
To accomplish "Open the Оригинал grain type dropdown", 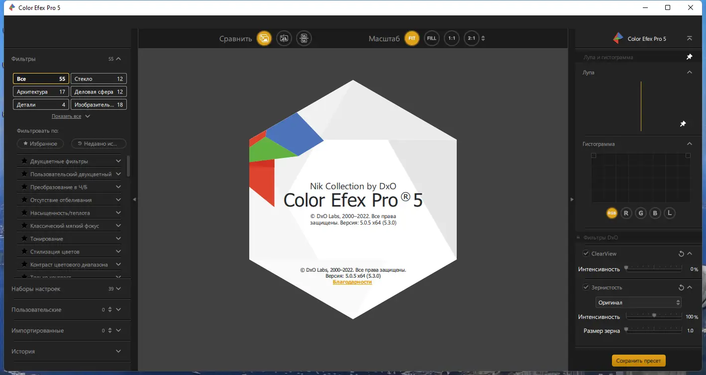I will click(x=638, y=302).
